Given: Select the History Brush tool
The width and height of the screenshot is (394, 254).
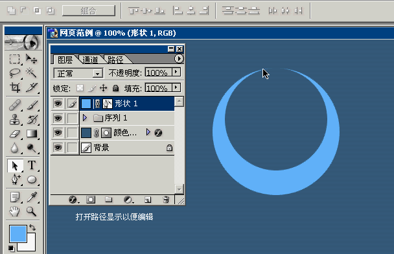Looking at the screenshot, I should (x=32, y=119).
